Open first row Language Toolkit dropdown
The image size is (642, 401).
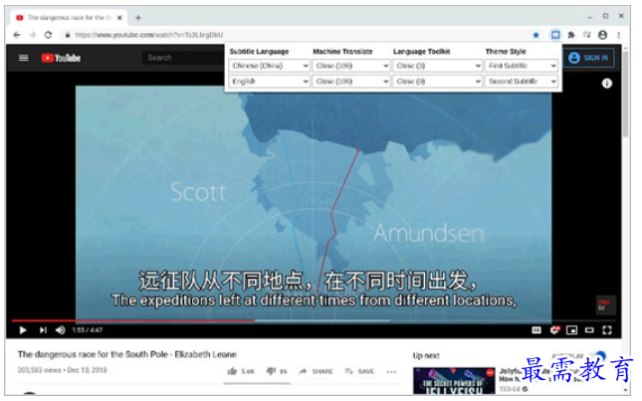[x=437, y=66]
